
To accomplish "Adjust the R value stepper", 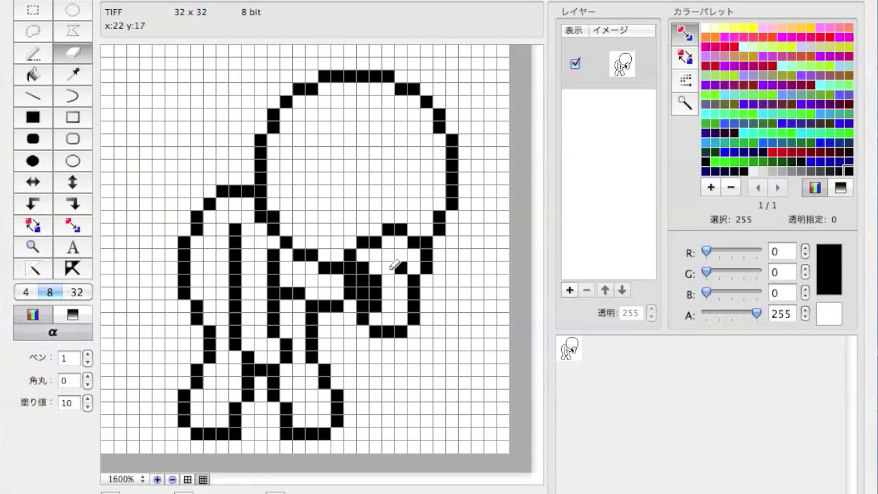I will [805, 252].
